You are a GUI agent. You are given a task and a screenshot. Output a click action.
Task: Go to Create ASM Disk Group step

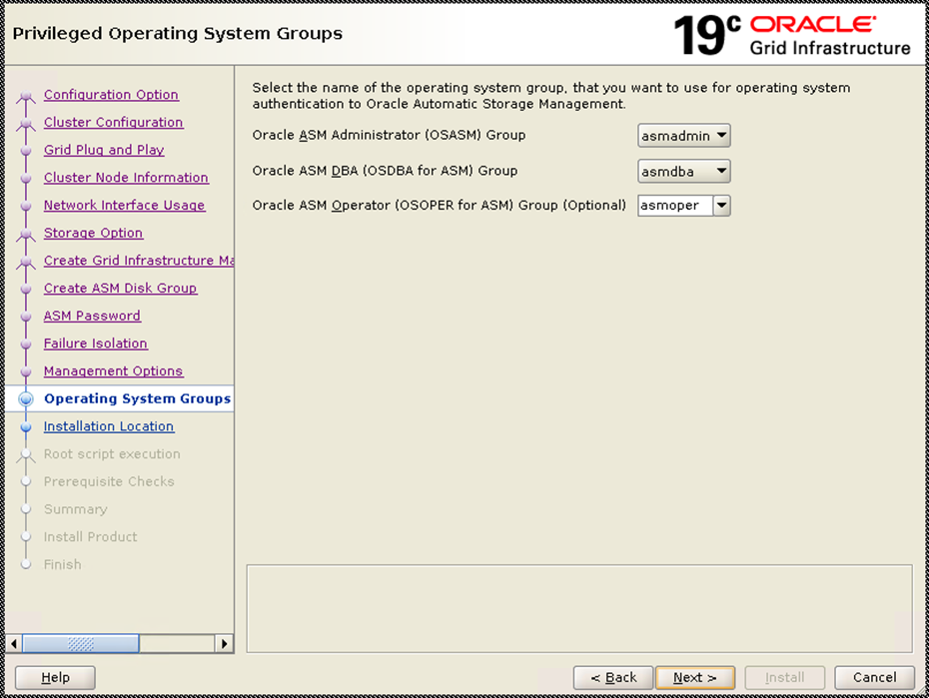pos(120,289)
